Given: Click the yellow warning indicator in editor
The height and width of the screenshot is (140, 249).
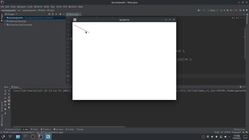Looking at the screenshot, I should pos(233,18).
